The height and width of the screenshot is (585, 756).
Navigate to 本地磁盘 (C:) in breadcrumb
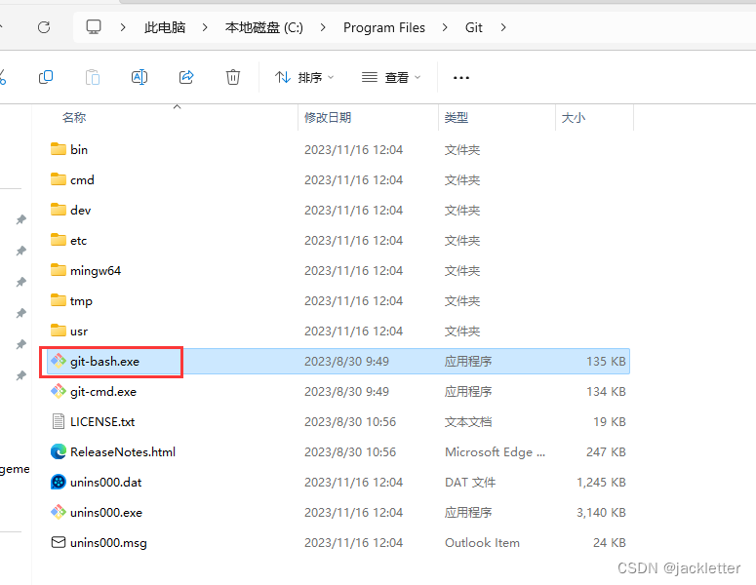tap(263, 27)
